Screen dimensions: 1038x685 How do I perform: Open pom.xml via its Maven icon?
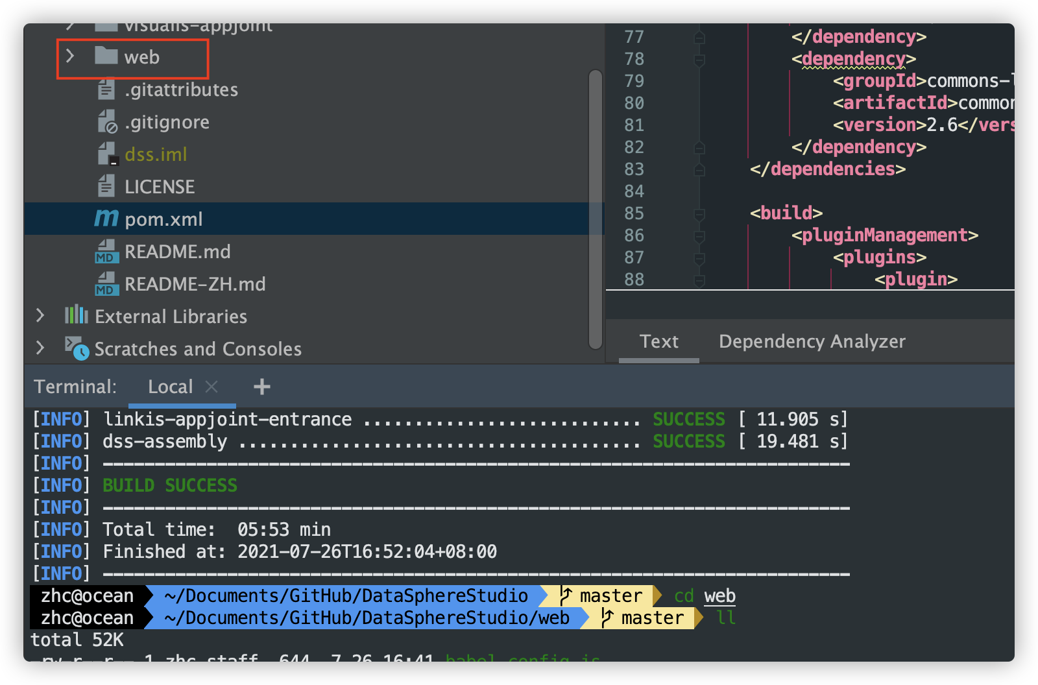[106, 219]
